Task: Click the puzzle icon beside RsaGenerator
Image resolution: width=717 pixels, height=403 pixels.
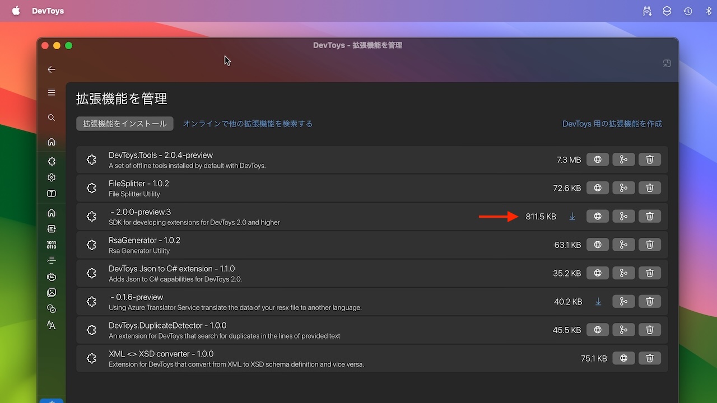Action: coord(92,245)
